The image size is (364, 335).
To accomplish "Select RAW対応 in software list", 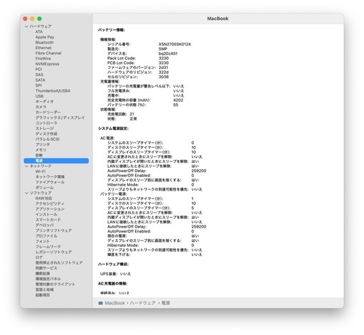I will pyautogui.click(x=43, y=198).
